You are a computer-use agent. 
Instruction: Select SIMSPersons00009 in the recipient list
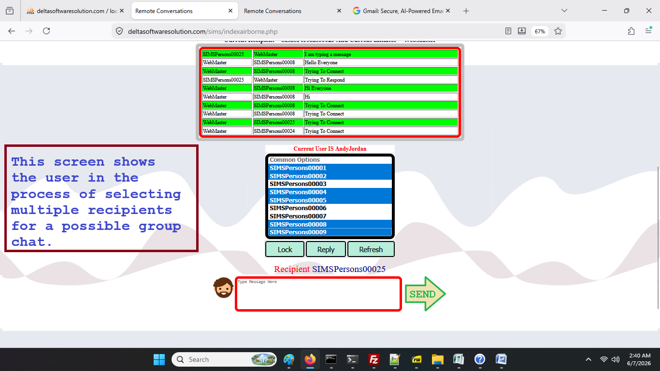pos(330,232)
